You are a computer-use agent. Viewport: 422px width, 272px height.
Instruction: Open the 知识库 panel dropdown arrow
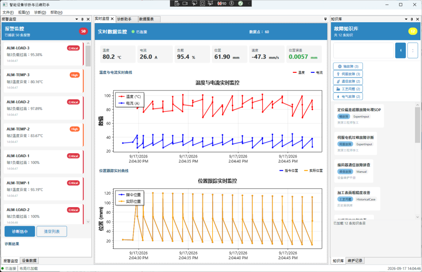pyautogui.click(x=406, y=19)
